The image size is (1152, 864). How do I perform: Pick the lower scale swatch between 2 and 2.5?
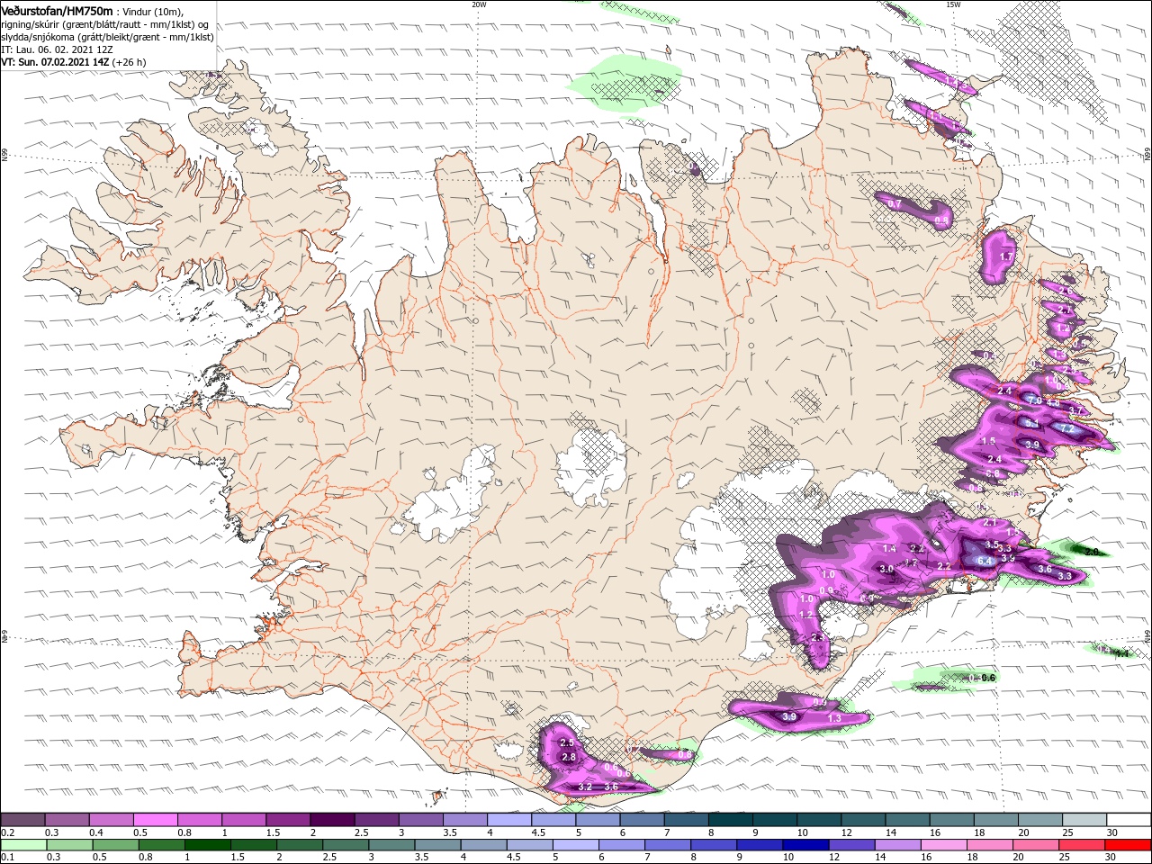coord(299,844)
